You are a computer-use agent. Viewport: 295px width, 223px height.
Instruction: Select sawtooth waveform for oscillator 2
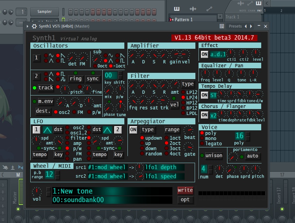pyautogui.click(x=46, y=79)
